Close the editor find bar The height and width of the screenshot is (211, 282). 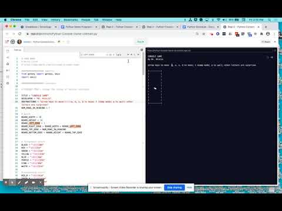[138, 55]
